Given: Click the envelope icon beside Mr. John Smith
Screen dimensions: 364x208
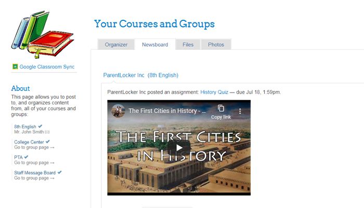Looking at the screenshot, I should click(47, 132).
